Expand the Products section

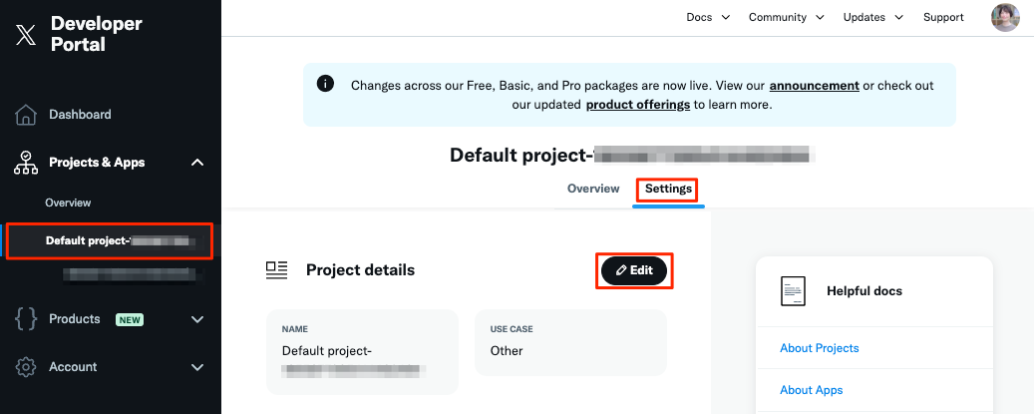point(197,319)
